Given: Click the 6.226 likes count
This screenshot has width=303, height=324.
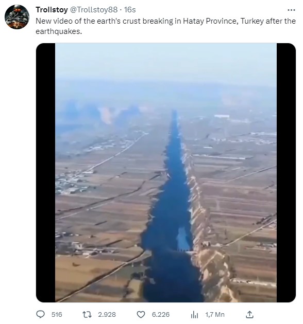Looking at the screenshot, I should [161, 315].
